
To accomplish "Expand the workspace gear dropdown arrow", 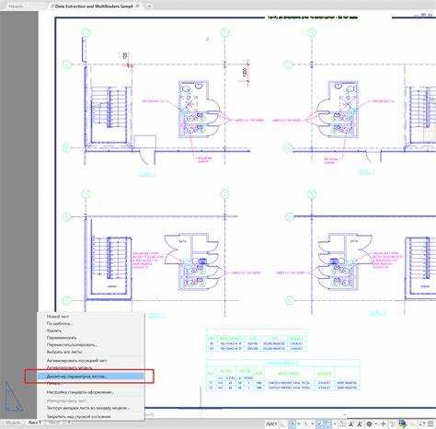I will (376, 423).
